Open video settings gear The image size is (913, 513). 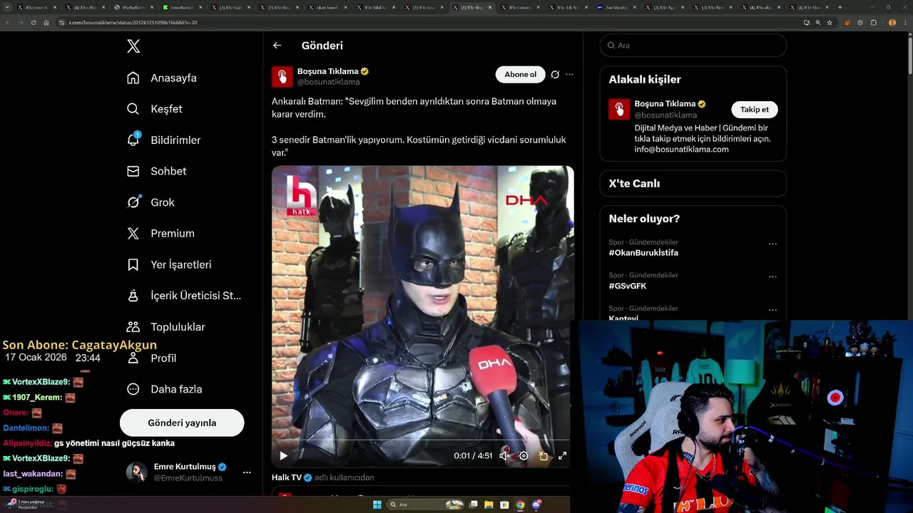click(524, 456)
